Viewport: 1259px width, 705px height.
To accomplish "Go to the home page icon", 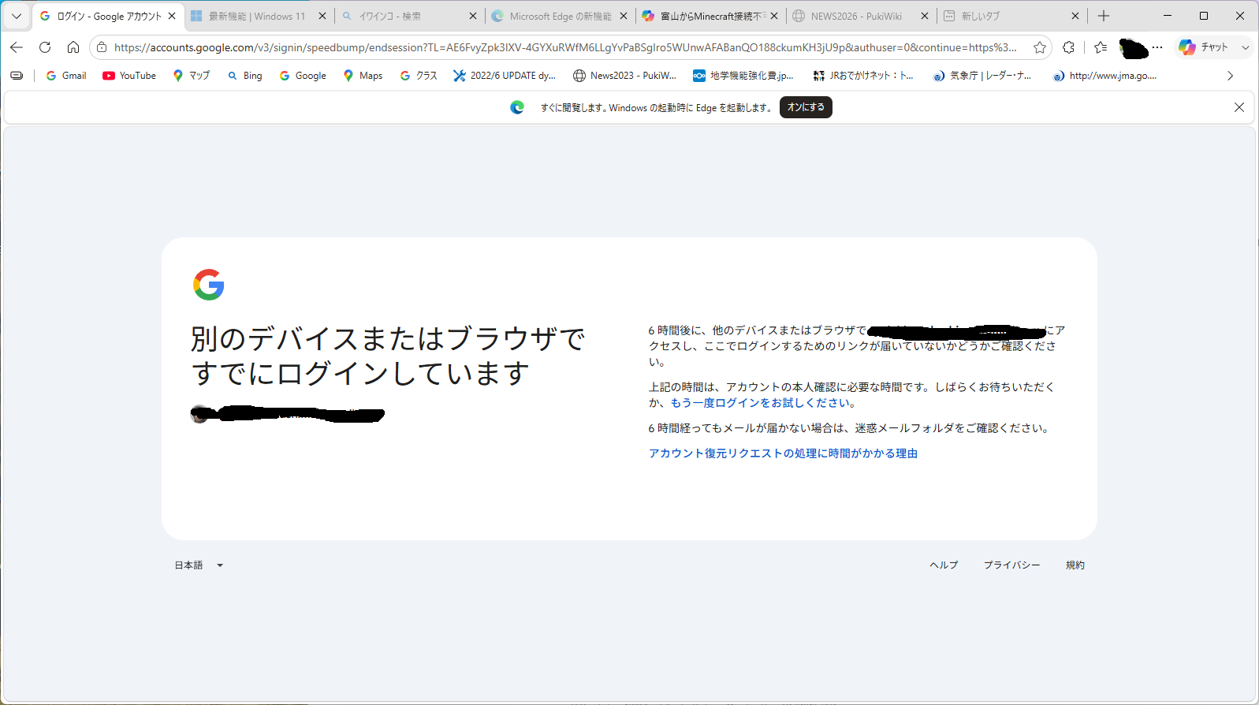I will pos(73,47).
